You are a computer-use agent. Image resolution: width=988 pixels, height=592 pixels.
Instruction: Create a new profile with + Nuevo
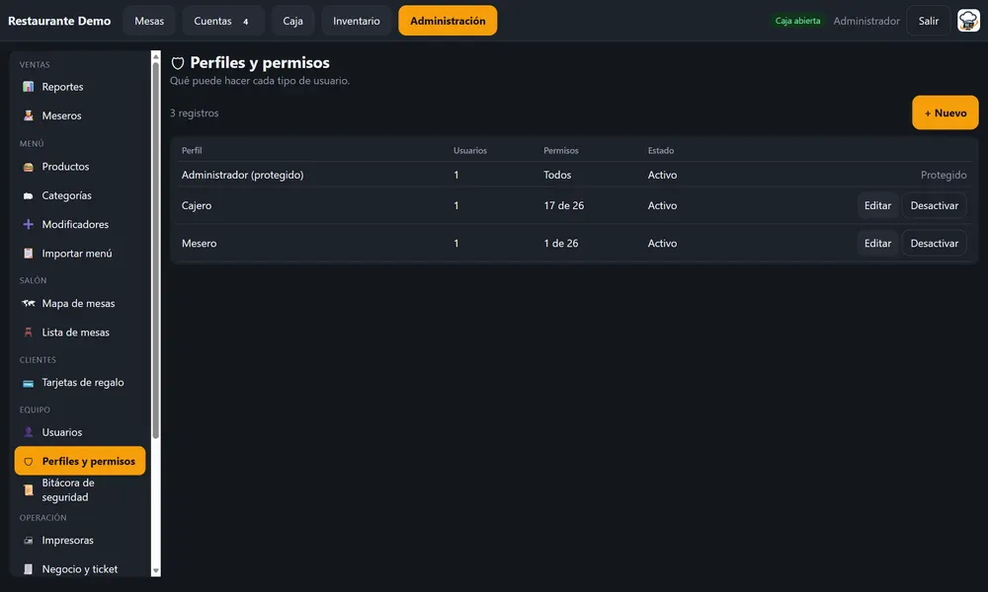coord(946,112)
